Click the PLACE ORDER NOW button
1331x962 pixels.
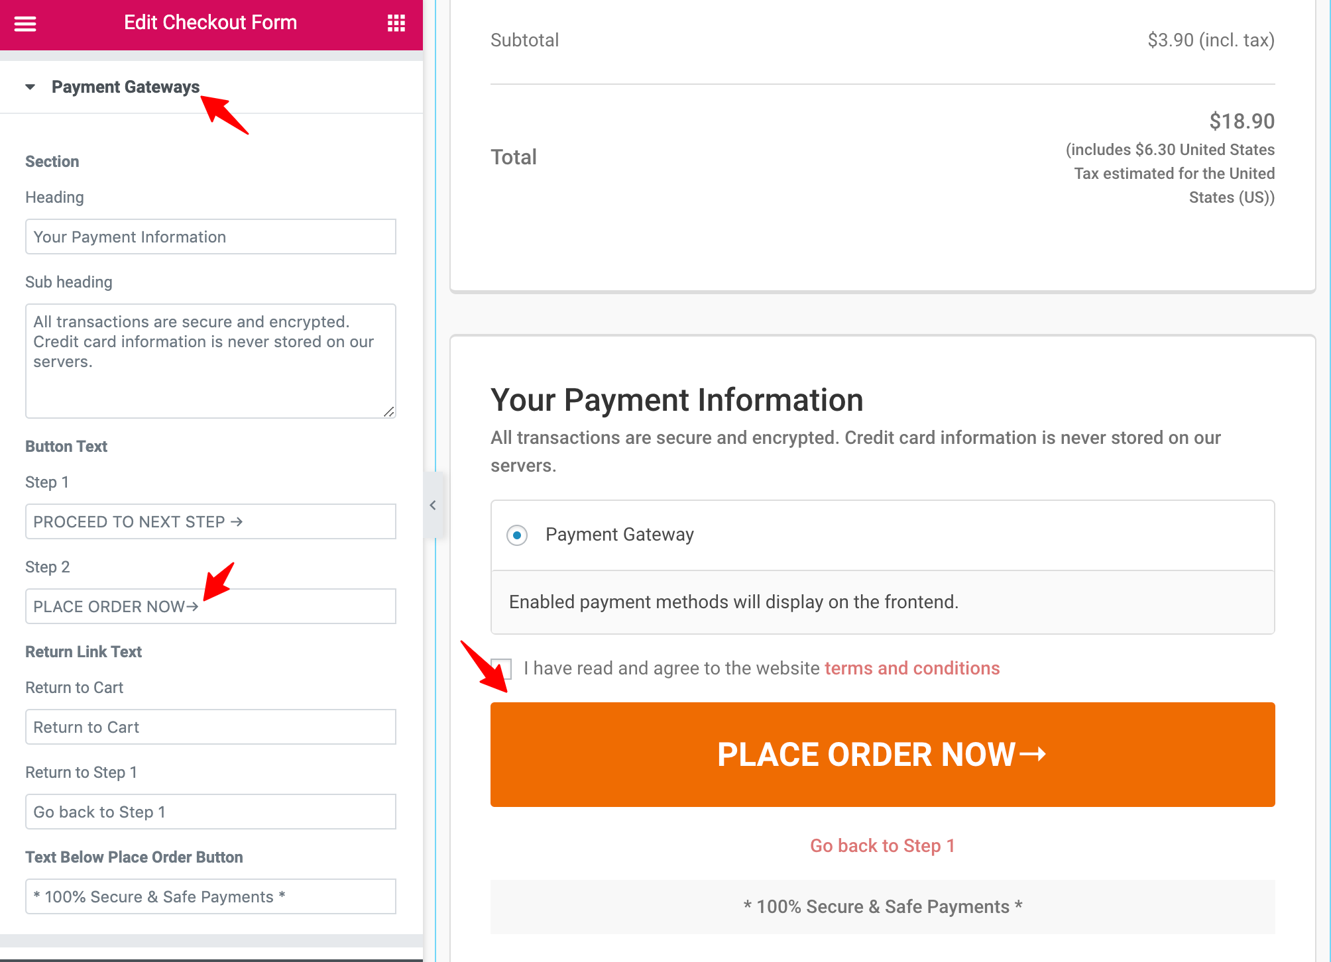click(882, 755)
